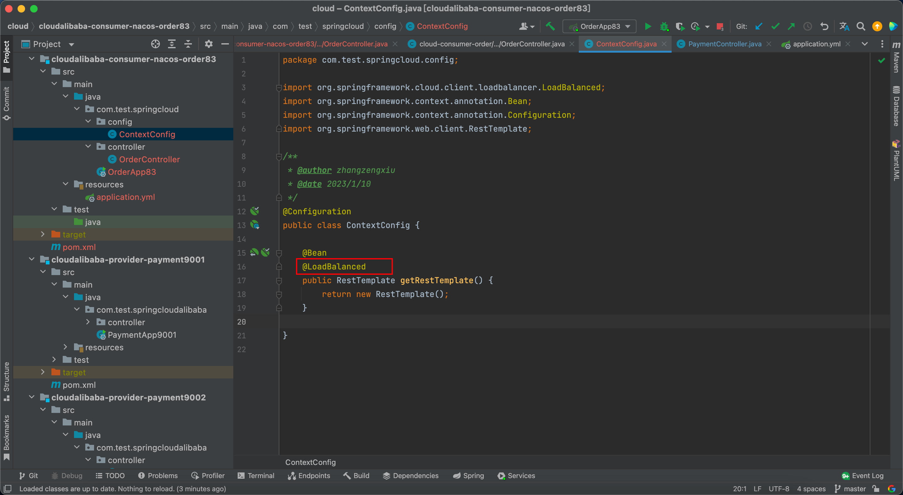Expand target folder under order83 module
903x495 pixels.
[43, 234]
